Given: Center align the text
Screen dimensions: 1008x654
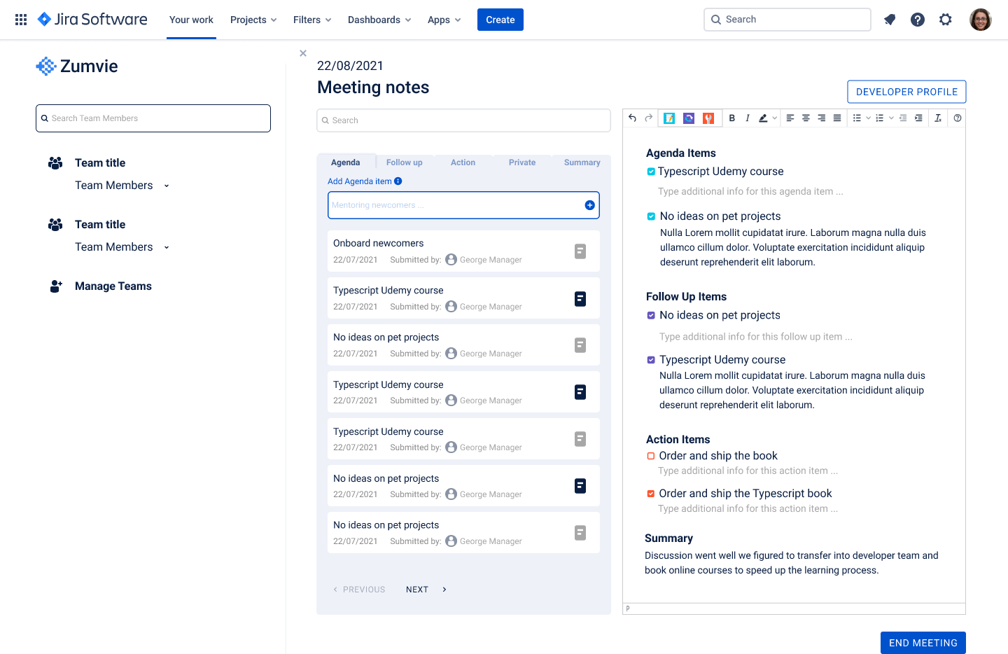Looking at the screenshot, I should click(x=806, y=118).
